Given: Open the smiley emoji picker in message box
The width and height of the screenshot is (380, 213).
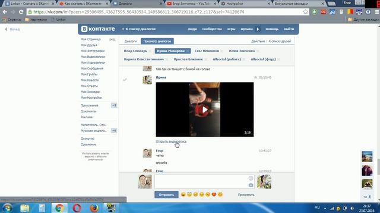Looking at the screenshot, I should [x=251, y=178].
